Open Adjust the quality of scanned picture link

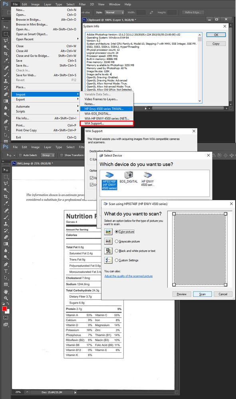coord(129,276)
